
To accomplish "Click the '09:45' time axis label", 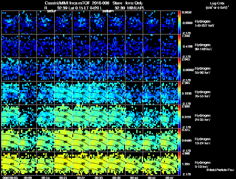I will [134, 178].
